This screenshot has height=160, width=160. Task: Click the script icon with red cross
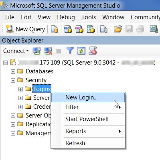click(x=93, y=51)
